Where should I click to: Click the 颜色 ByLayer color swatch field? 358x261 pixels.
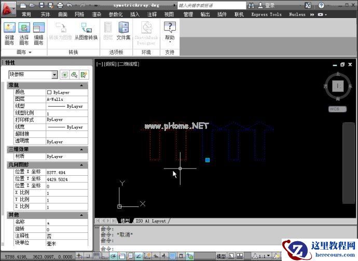(67, 92)
